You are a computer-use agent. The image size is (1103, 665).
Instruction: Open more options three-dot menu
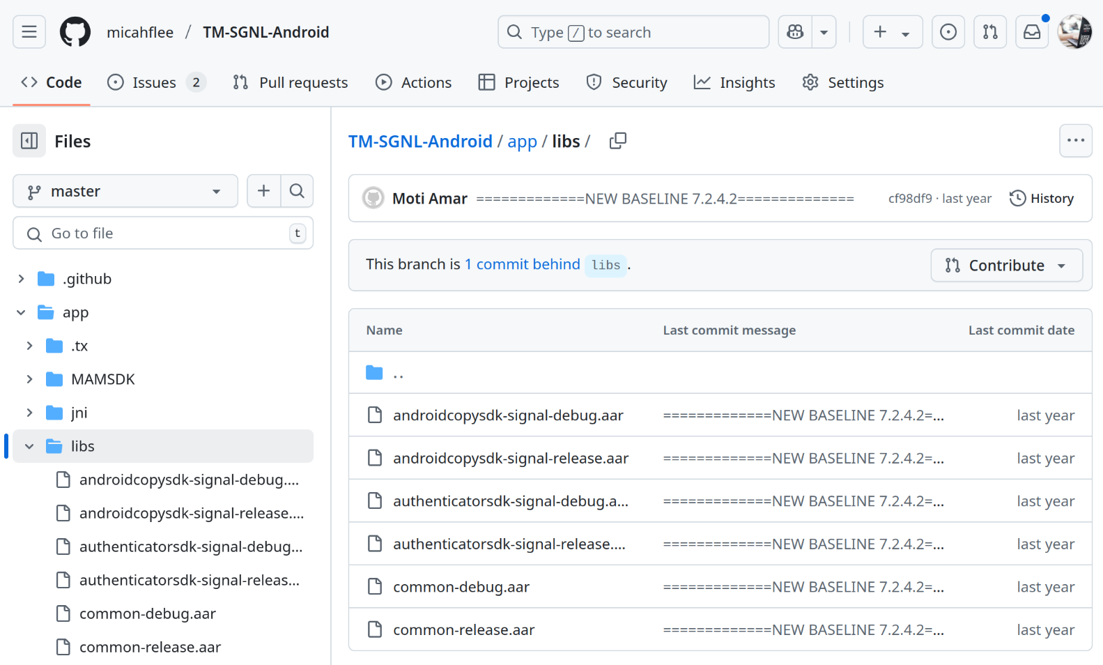1076,141
